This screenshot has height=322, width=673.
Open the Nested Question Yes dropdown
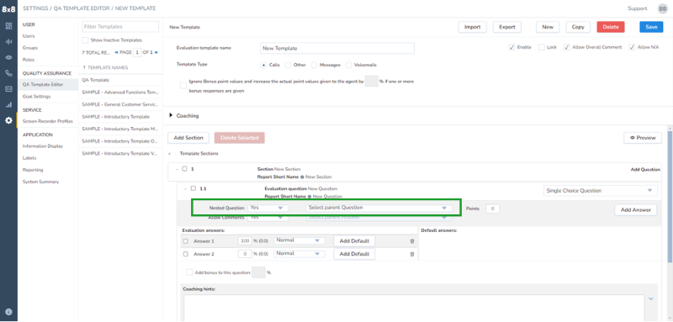(268, 208)
